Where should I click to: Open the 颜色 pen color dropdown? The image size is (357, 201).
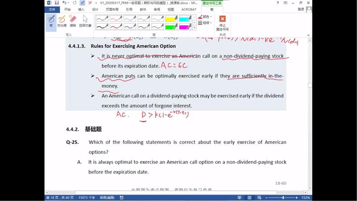(205, 17)
